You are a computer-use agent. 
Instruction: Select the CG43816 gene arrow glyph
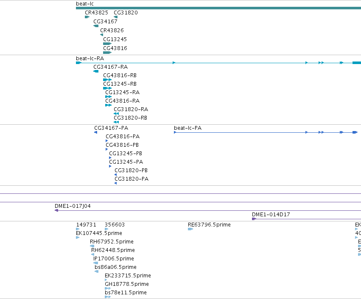107,53
